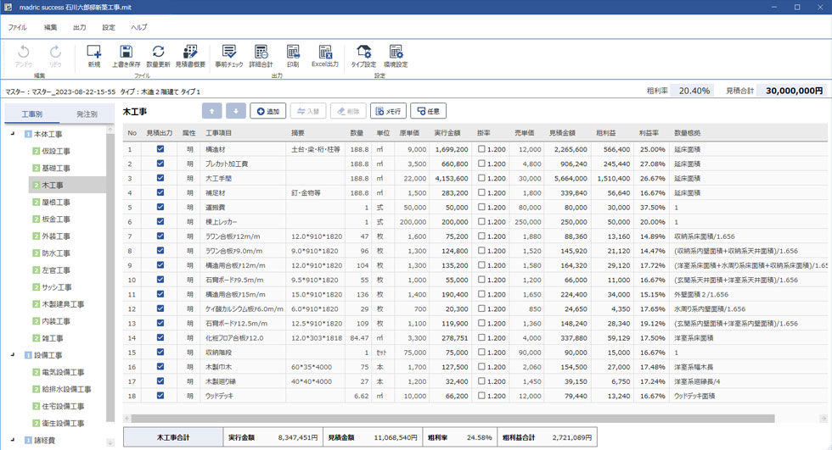Expand the 諸経費 tree node
832x450 pixels.
tap(13, 440)
